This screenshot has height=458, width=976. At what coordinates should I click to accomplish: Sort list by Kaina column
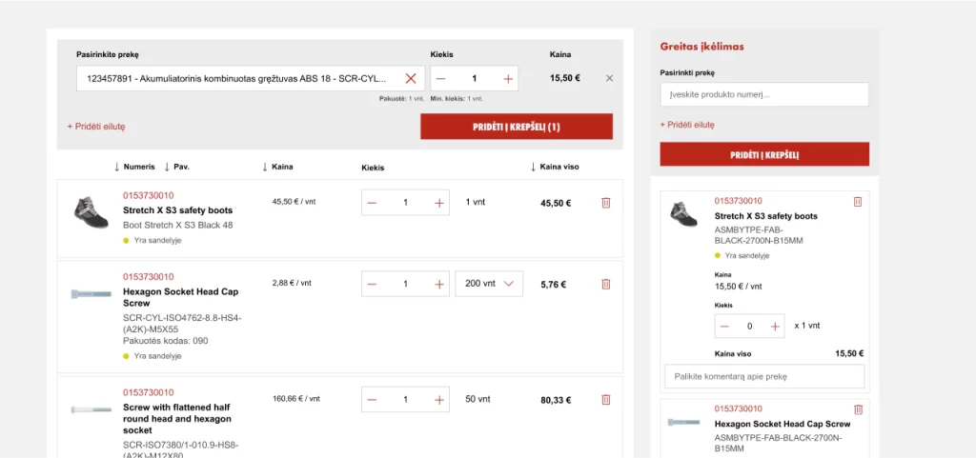point(277,167)
